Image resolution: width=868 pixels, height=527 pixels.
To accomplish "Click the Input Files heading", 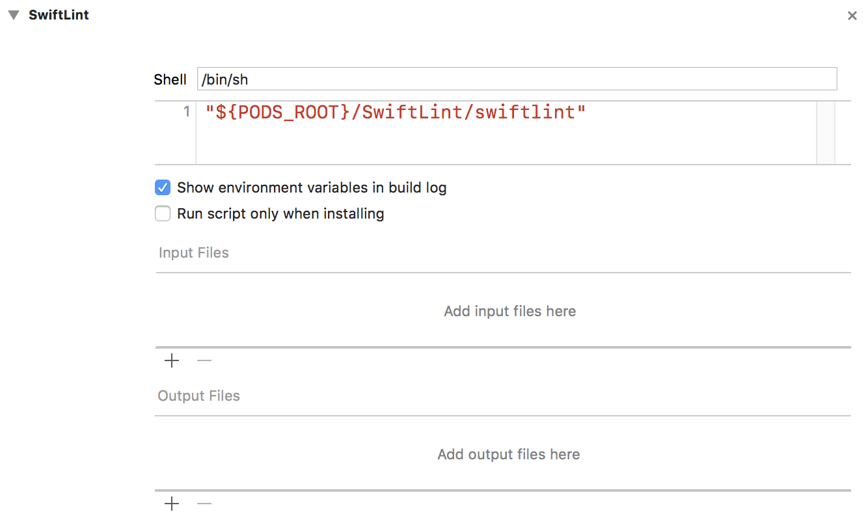I will [x=194, y=252].
